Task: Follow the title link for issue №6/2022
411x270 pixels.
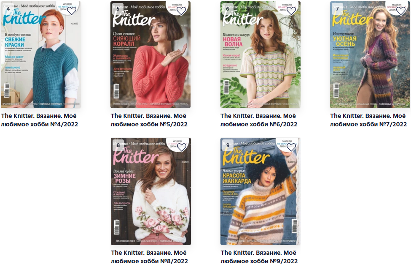Action: coord(259,120)
